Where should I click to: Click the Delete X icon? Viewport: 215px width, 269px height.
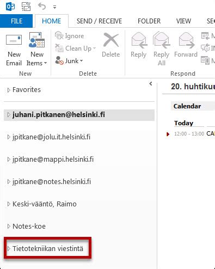[x=111, y=40]
